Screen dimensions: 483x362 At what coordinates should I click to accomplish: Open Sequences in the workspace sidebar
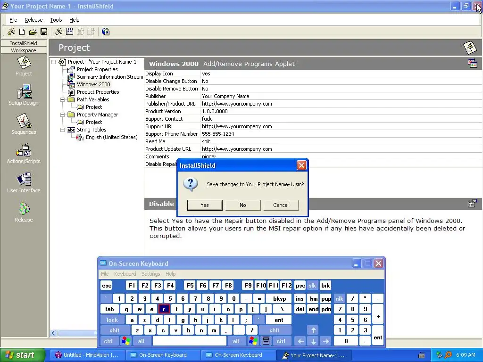pyautogui.click(x=24, y=124)
